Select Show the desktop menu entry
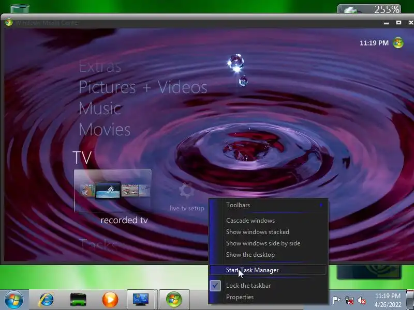414x310 pixels. point(268,255)
